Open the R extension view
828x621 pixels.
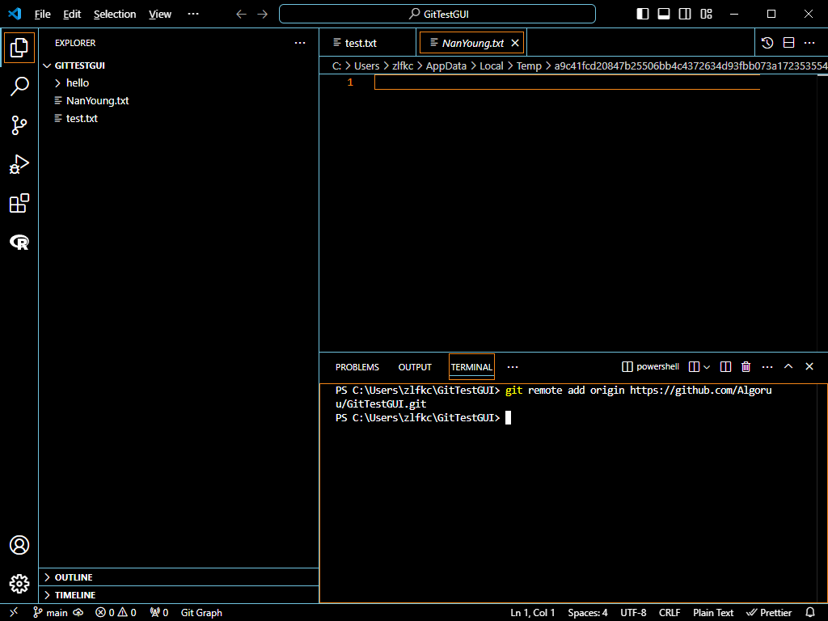(19, 243)
